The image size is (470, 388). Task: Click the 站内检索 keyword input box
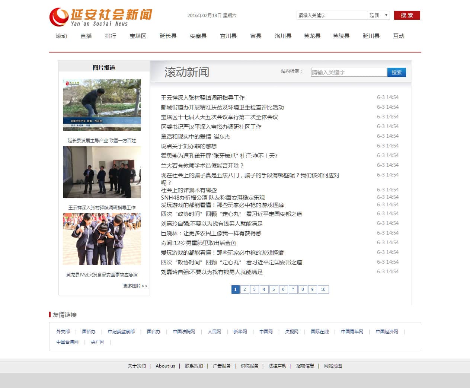point(349,72)
